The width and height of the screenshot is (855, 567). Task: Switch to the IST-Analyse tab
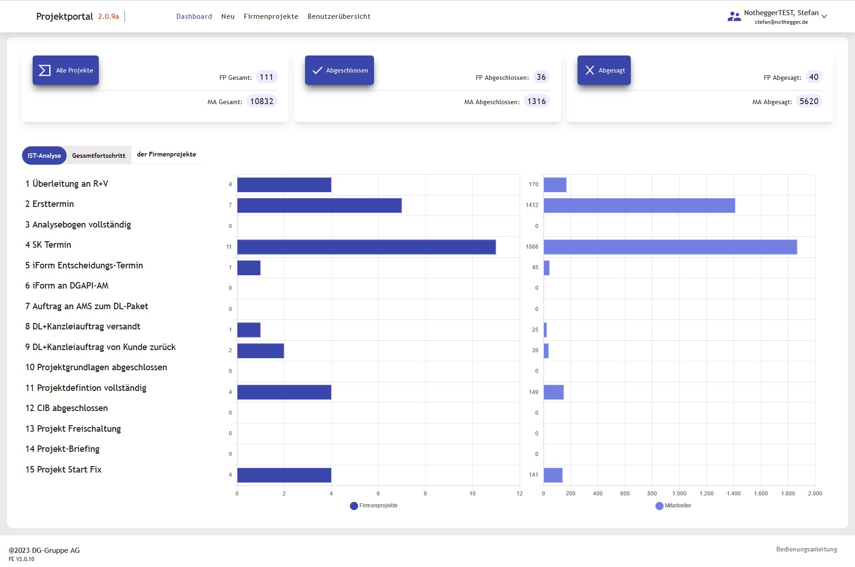tap(44, 156)
